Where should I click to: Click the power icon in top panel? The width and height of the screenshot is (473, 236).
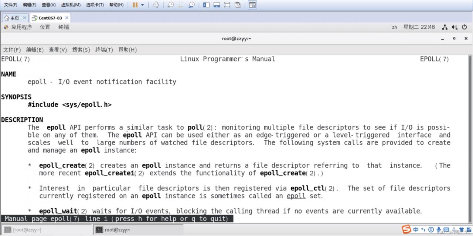point(464,27)
